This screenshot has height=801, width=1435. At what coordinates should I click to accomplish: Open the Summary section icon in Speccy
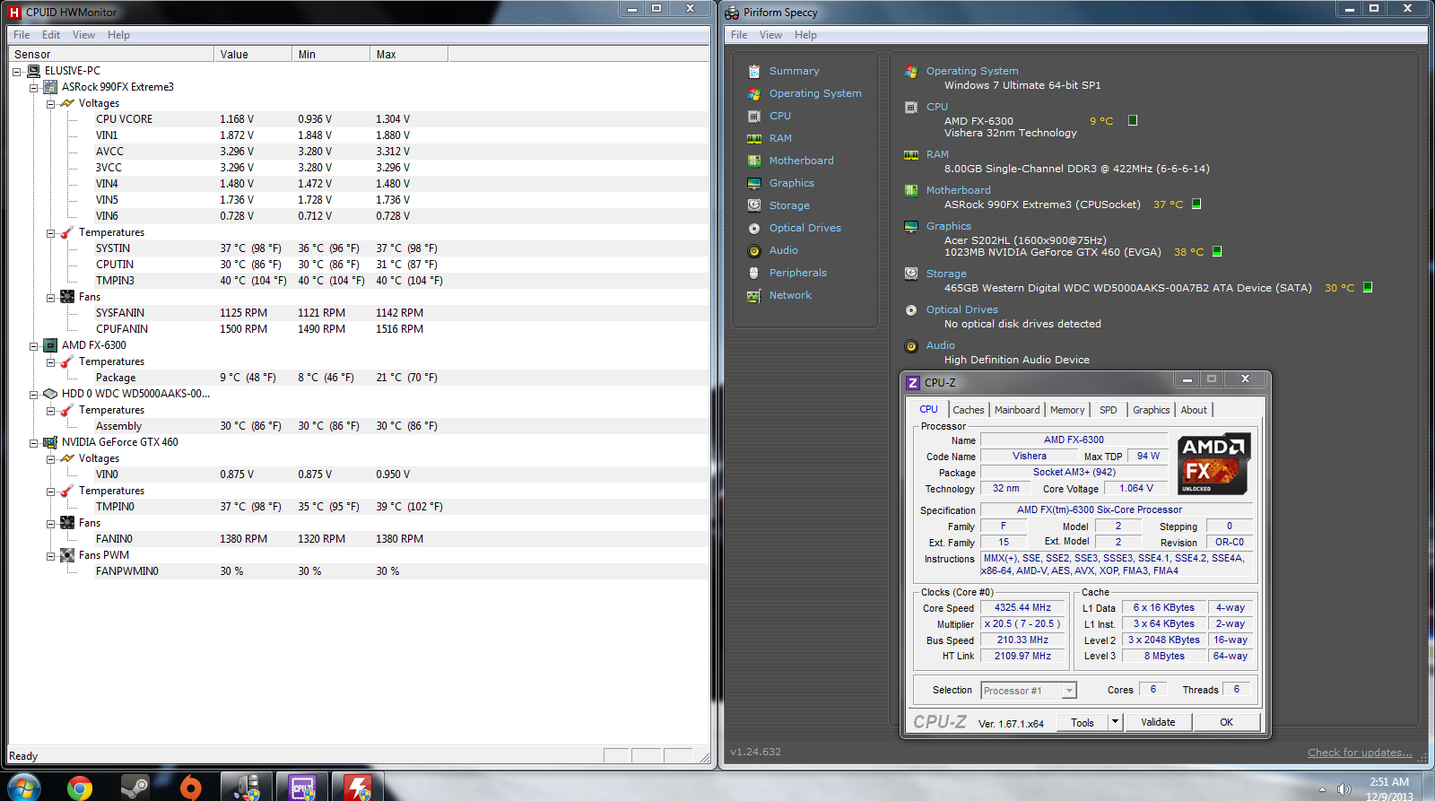[x=754, y=71]
